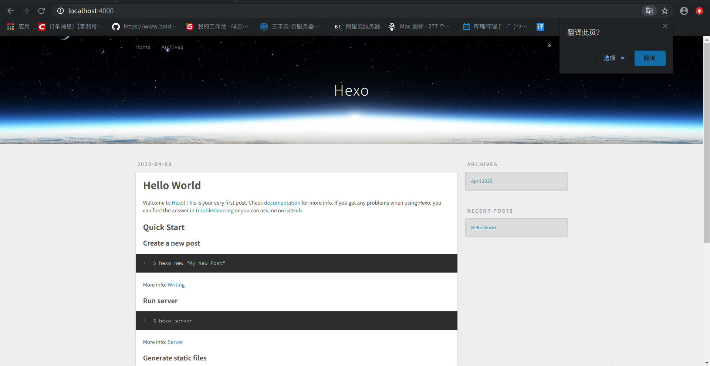Click the 'Quick Start' heading
The height and width of the screenshot is (366, 710).
point(164,228)
